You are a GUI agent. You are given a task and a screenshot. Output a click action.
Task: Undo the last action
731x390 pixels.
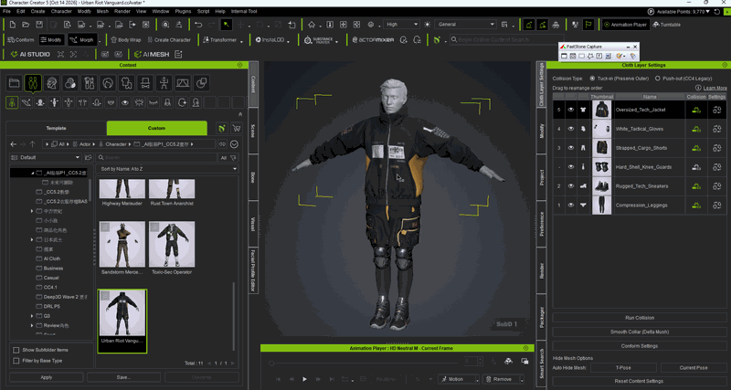(198, 25)
